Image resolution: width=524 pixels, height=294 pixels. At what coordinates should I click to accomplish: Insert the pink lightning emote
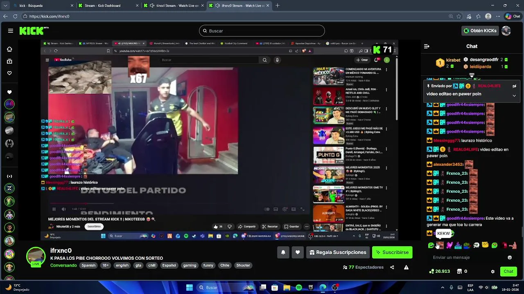pyautogui.click(x=449, y=245)
